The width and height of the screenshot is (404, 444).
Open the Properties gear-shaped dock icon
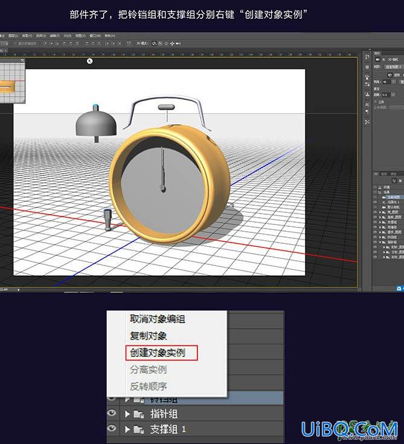point(367,67)
